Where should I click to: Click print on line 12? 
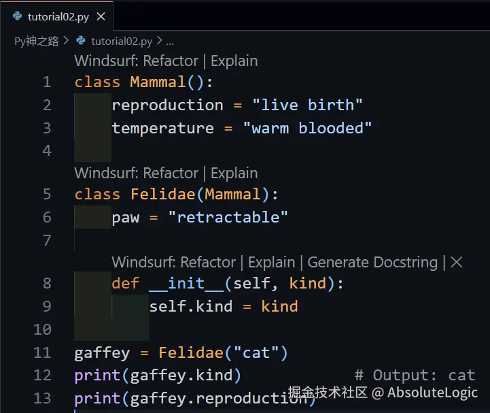tap(97, 376)
